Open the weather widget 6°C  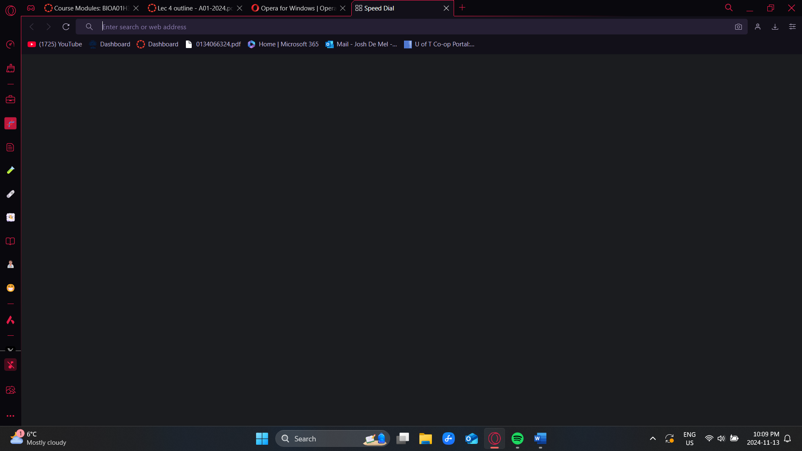38,438
